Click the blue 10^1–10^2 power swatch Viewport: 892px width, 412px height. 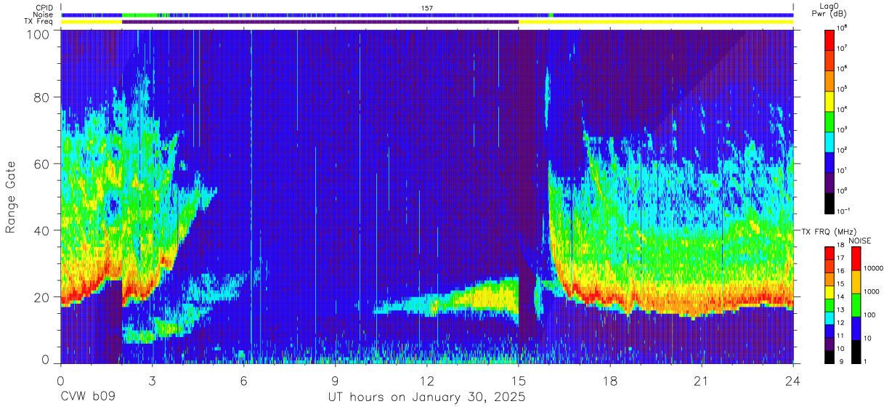tap(829, 161)
